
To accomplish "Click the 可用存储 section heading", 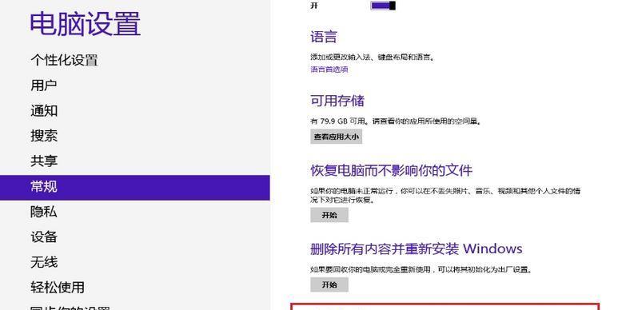I will tap(337, 101).
